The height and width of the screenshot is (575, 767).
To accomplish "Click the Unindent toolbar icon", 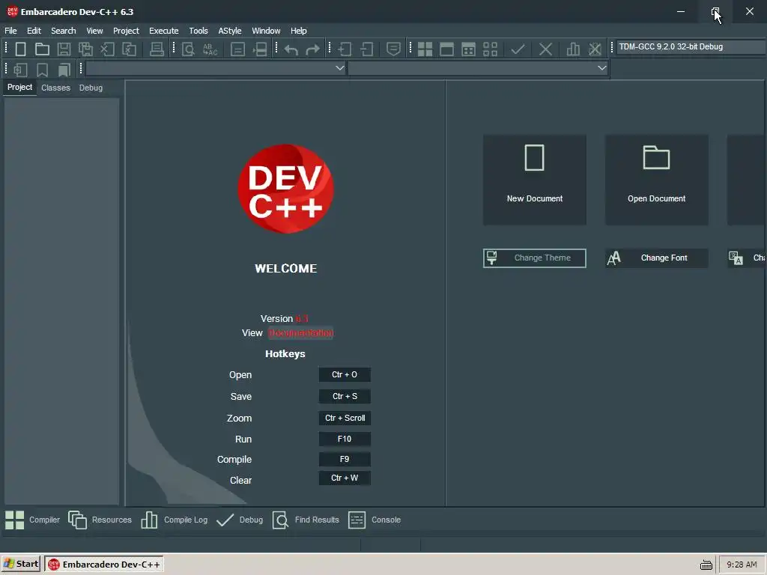I will pyautogui.click(x=367, y=49).
